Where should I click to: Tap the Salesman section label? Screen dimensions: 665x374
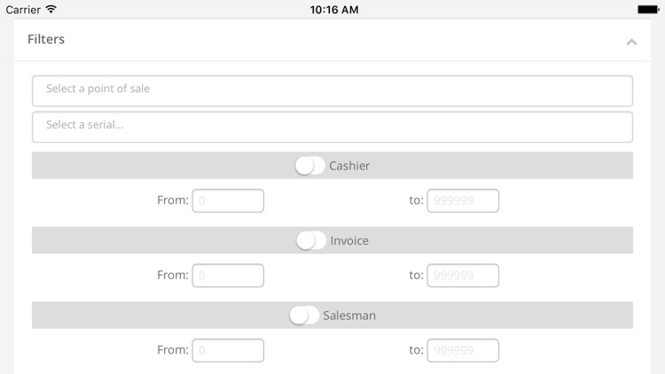click(349, 316)
